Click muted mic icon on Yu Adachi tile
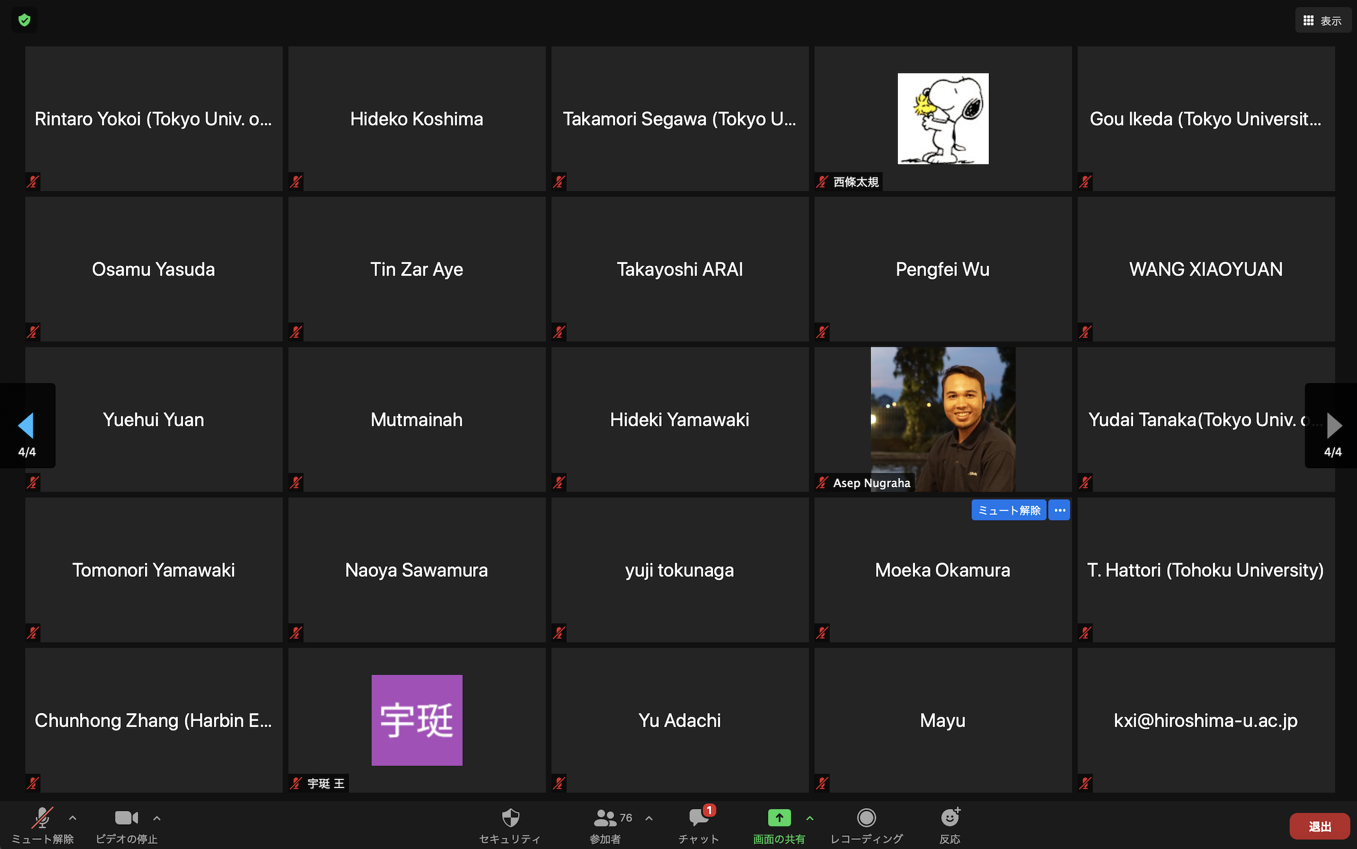 [x=559, y=783]
